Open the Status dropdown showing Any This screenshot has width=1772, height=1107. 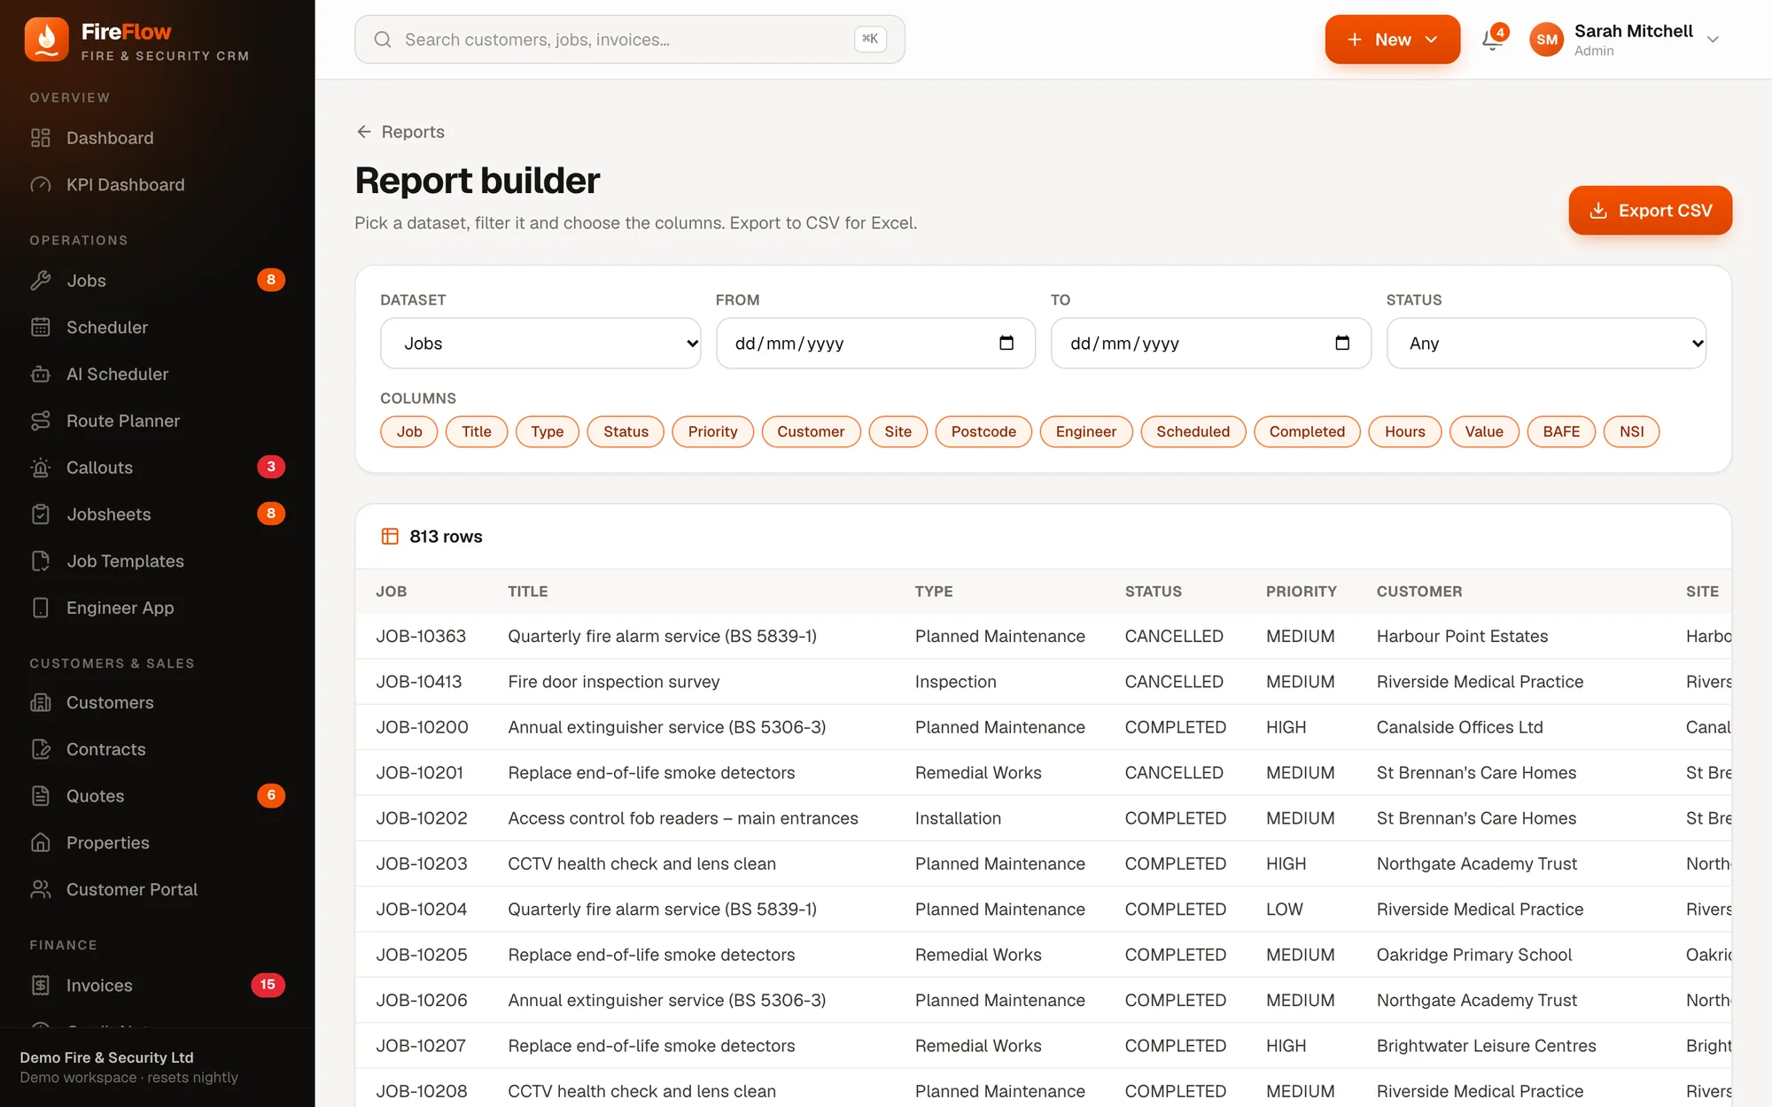pos(1546,344)
